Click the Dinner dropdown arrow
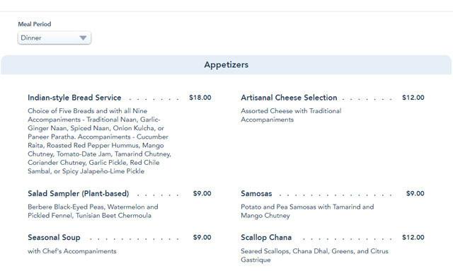The image size is (453, 271). [x=83, y=38]
